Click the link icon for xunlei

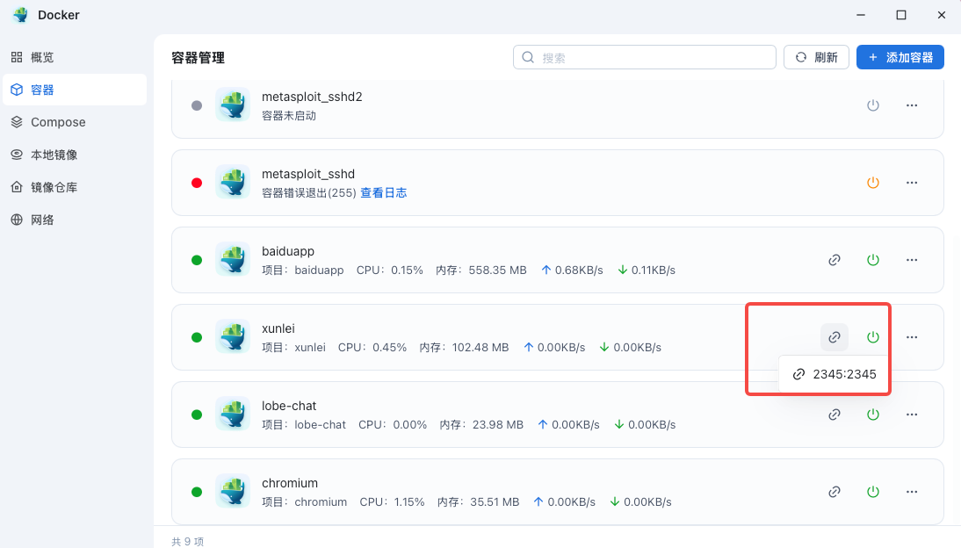point(835,337)
